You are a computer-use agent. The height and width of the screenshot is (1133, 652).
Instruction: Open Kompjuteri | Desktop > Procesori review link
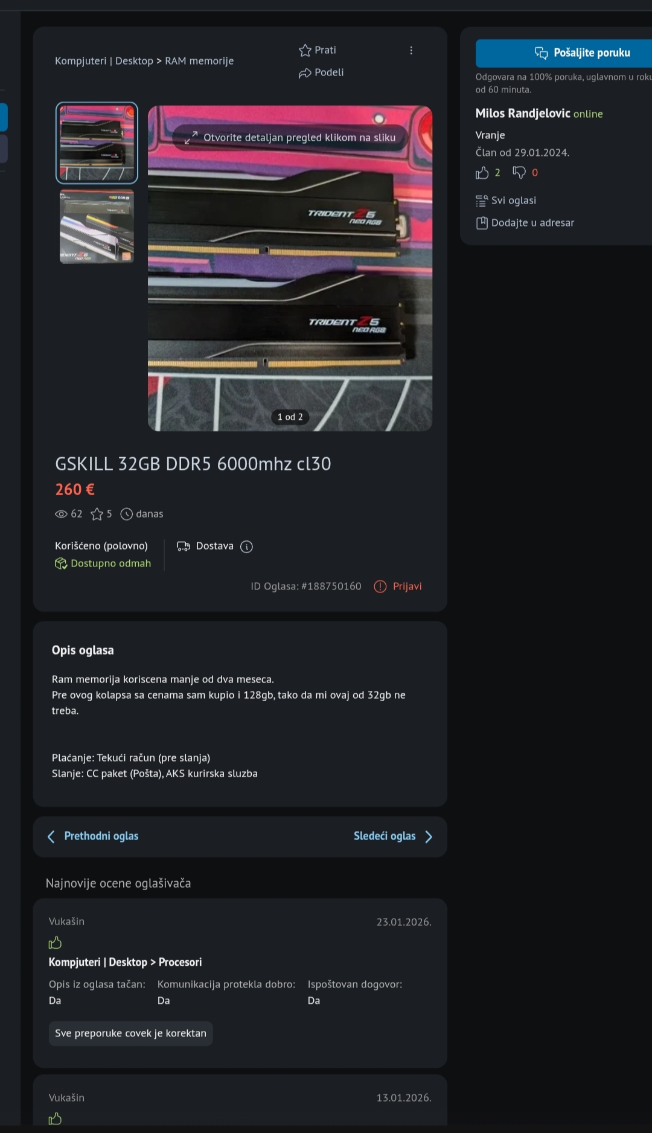(125, 962)
